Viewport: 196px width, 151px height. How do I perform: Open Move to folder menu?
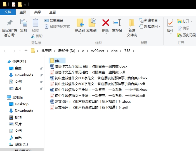pos(80,26)
